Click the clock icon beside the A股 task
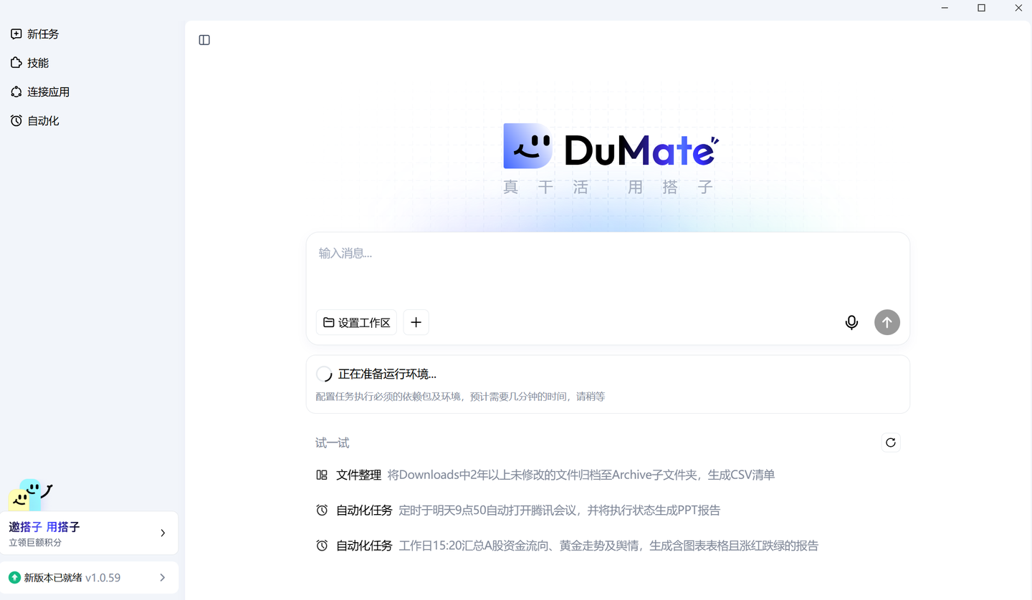1032x600 pixels. coord(322,546)
